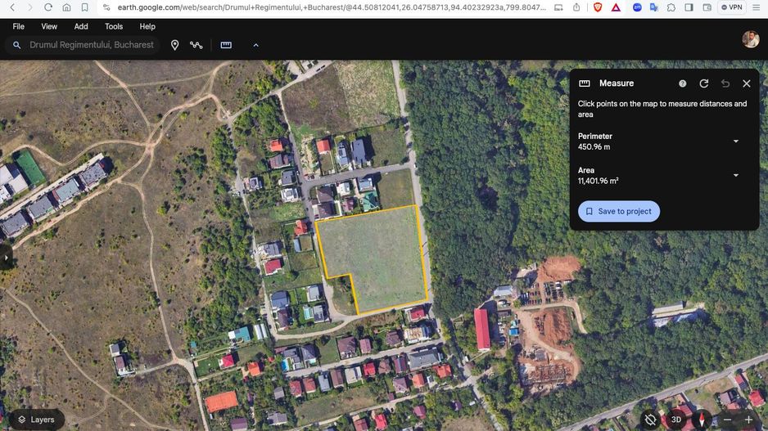Click the Area value 11,401.96 m²
768x431 pixels.
coord(598,181)
